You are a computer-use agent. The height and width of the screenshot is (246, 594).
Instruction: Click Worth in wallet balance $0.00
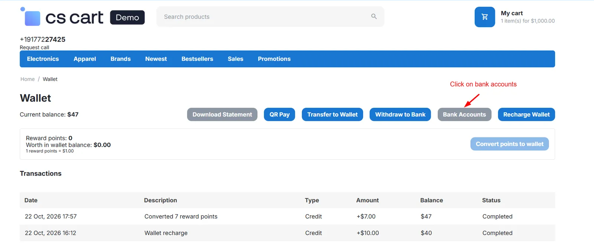coord(68,145)
